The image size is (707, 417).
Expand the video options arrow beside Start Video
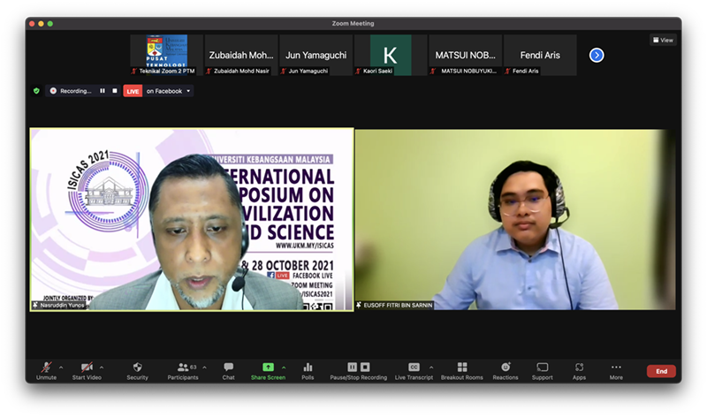[x=101, y=367]
